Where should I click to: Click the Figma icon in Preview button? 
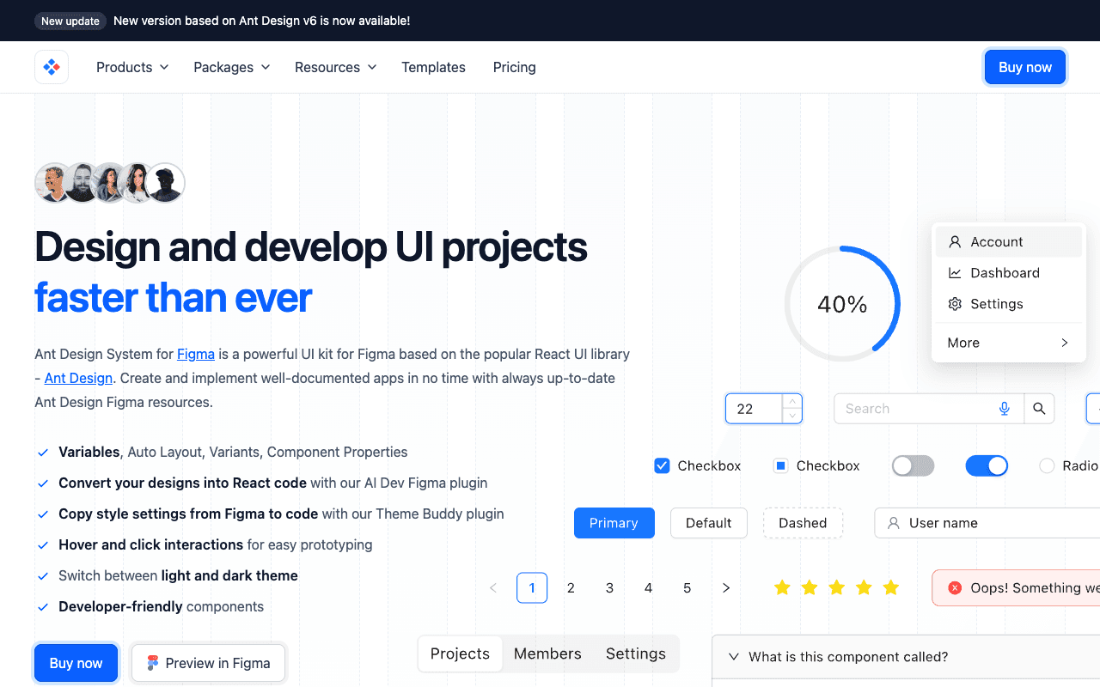click(x=153, y=663)
